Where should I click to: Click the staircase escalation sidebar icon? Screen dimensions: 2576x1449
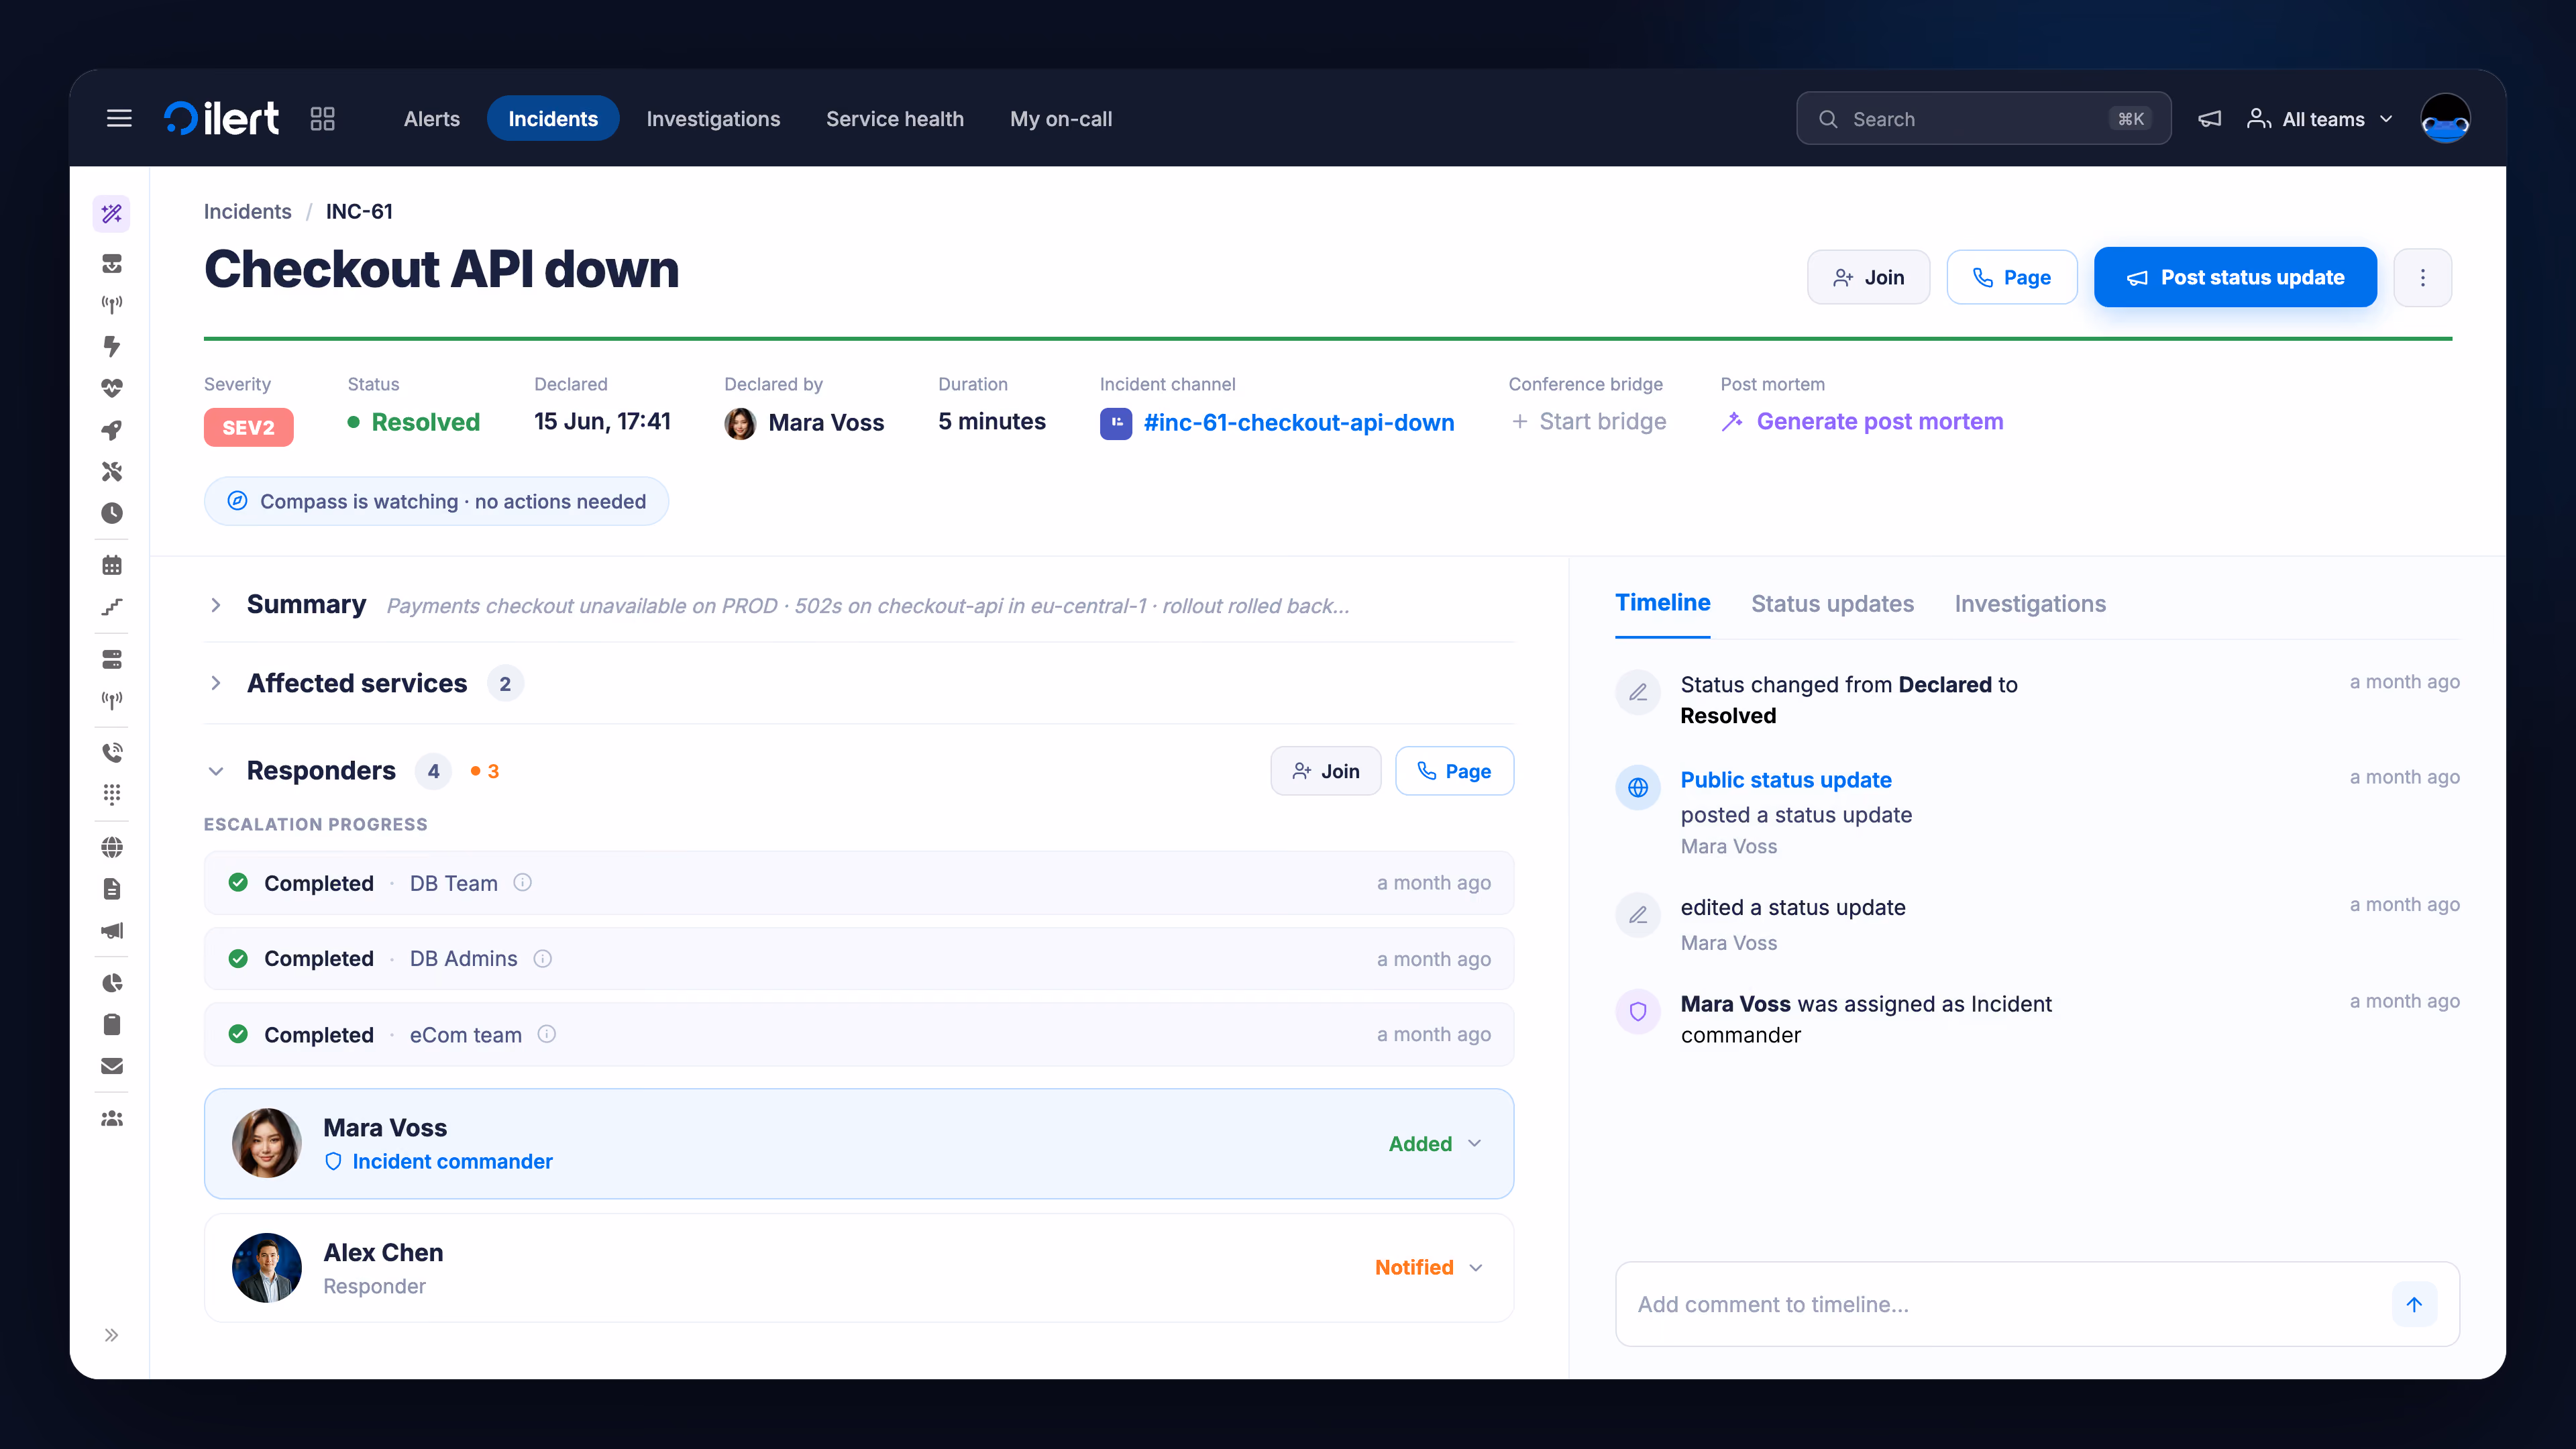click(x=112, y=607)
